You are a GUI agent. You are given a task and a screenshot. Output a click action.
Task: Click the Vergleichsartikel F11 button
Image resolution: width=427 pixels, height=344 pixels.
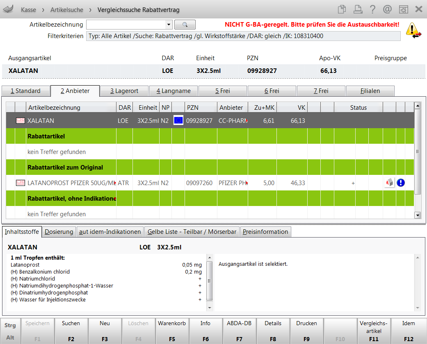pos(374,331)
